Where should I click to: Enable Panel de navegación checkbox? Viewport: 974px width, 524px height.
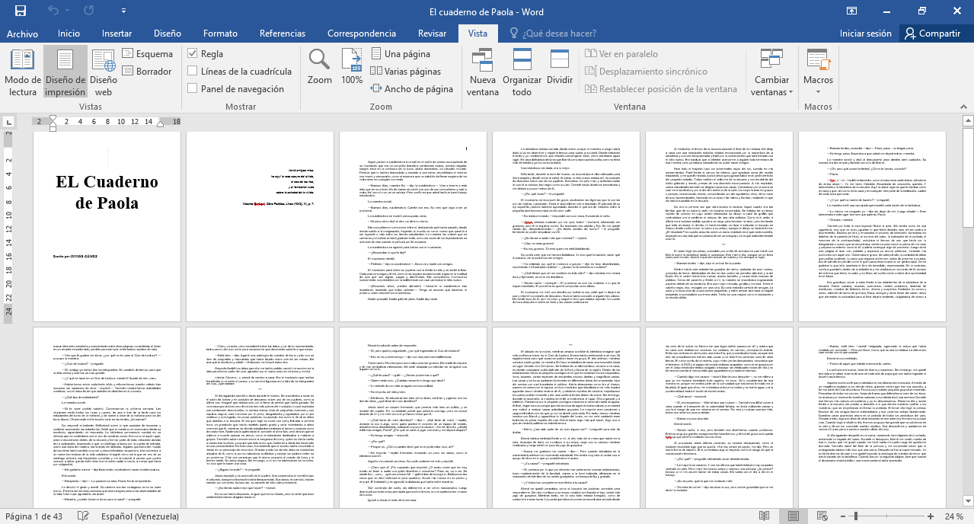[193, 89]
